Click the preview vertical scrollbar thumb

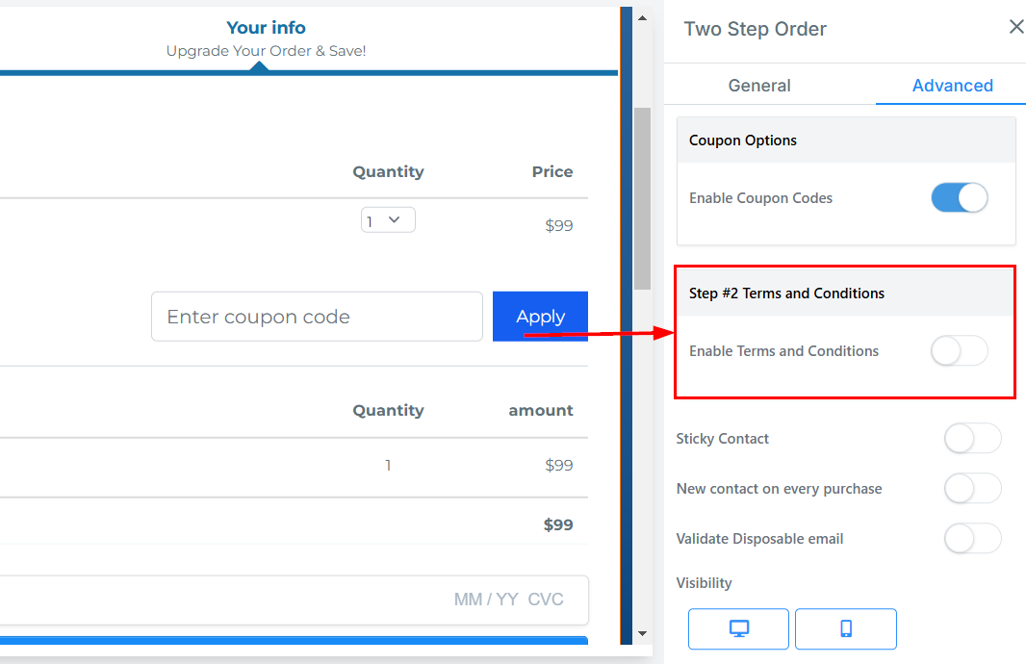tap(643, 198)
